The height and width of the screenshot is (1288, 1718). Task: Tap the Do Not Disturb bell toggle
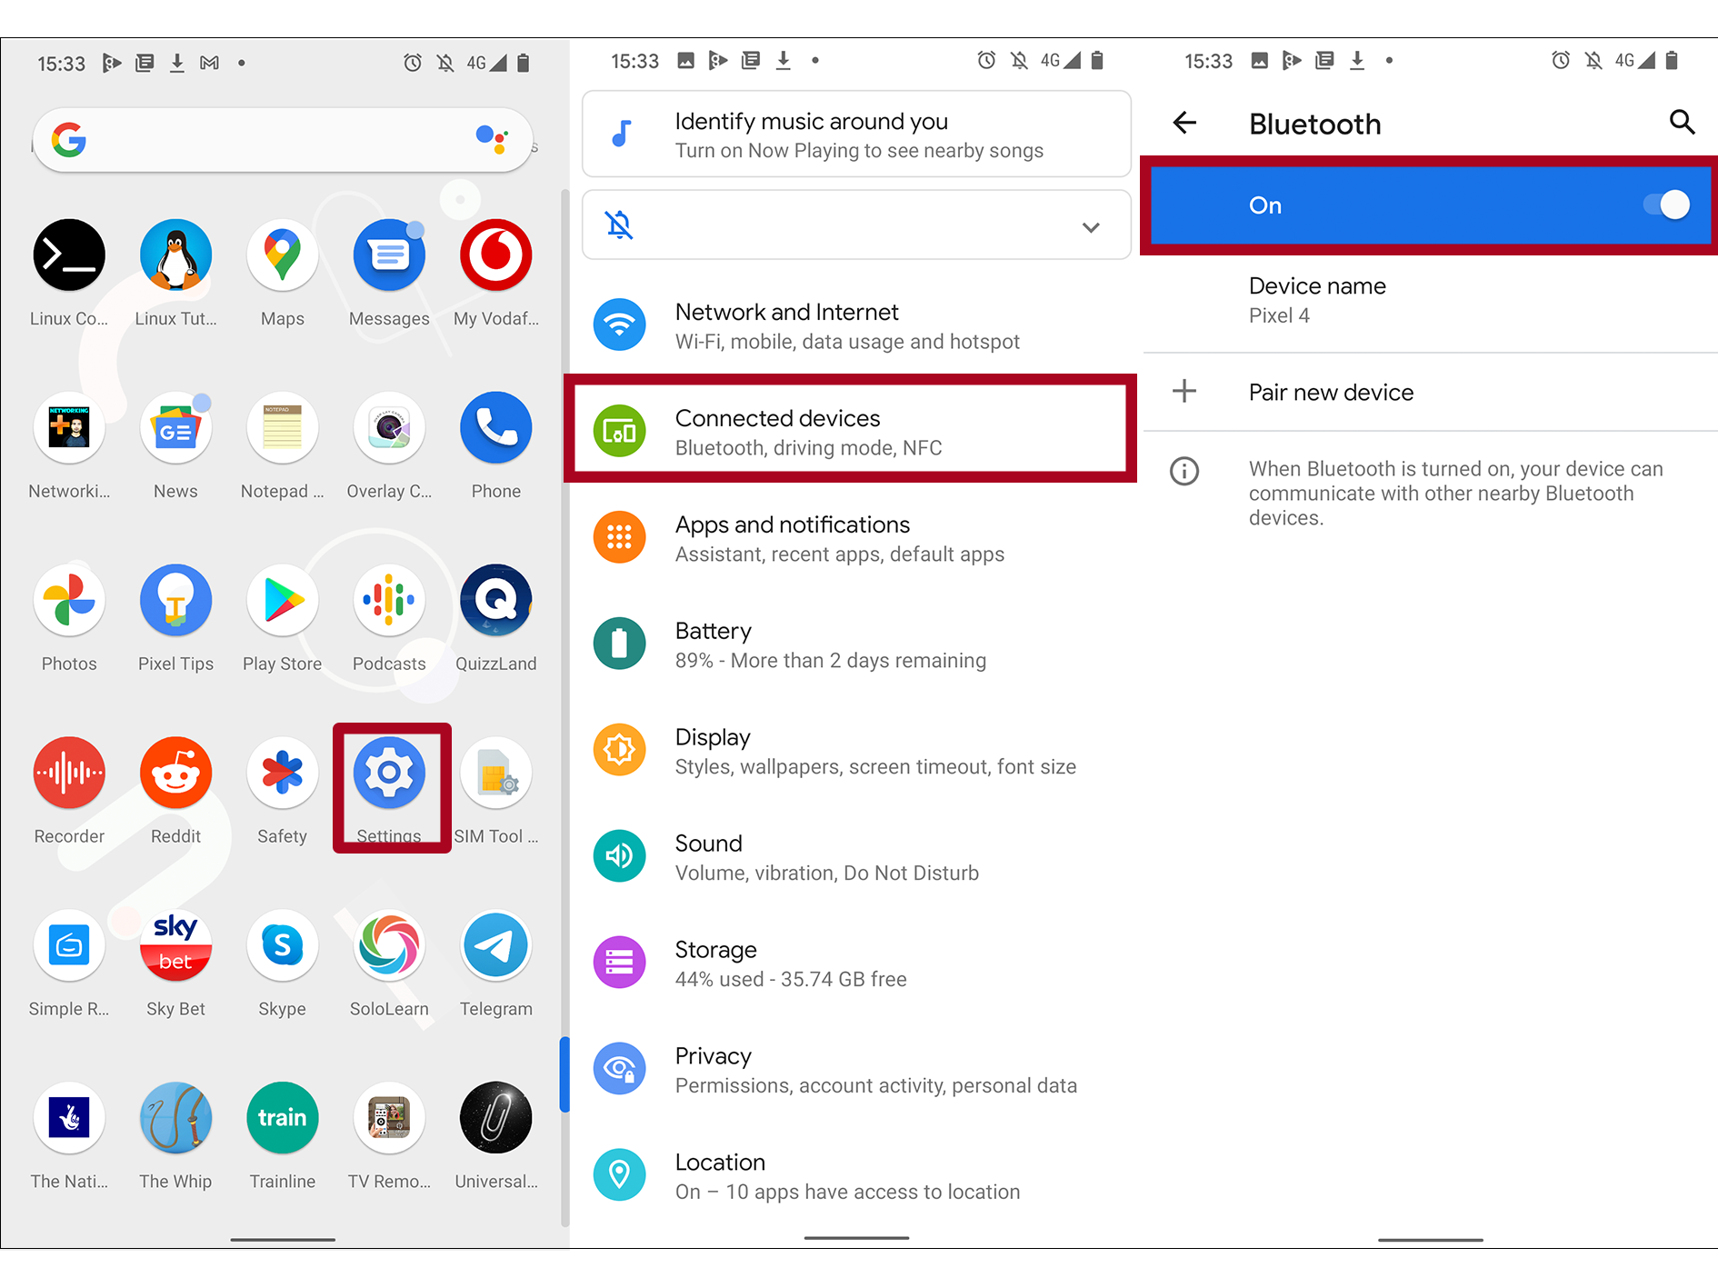click(619, 225)
